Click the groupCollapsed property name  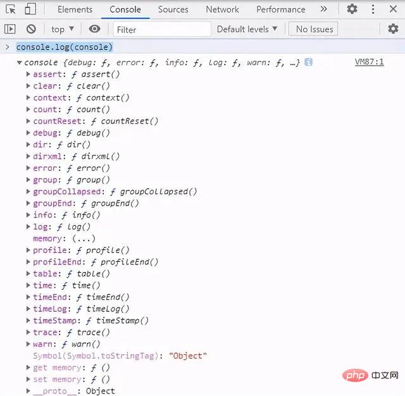point(67,192)
